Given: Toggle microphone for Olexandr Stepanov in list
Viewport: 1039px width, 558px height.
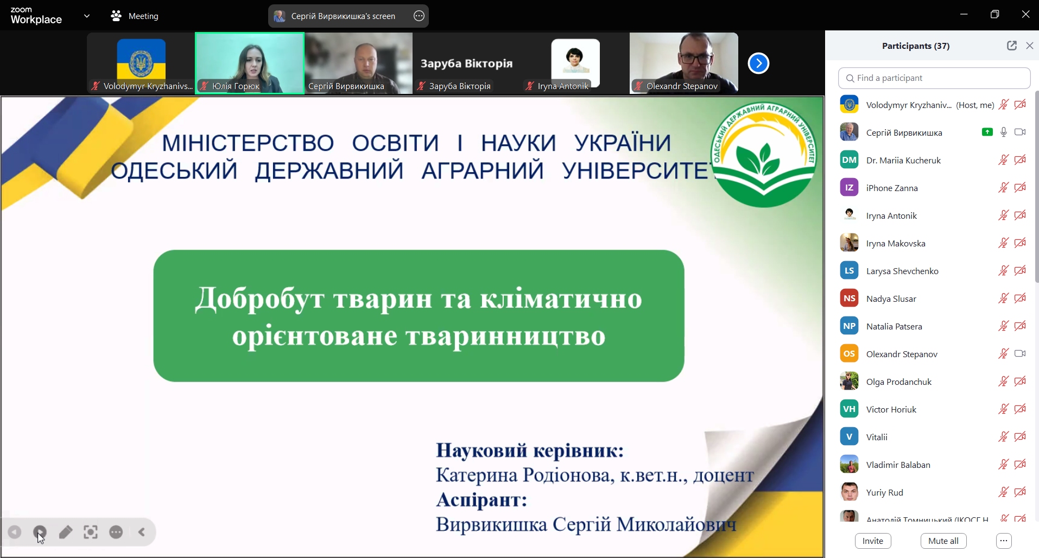Looking at the screenshot, I should point(1003,354).
